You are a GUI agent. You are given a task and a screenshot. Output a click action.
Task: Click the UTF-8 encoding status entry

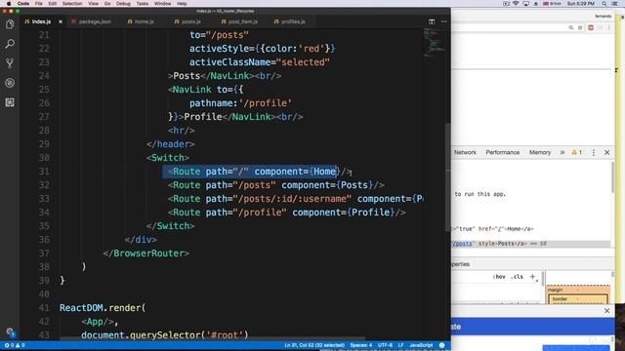(385, 345)
